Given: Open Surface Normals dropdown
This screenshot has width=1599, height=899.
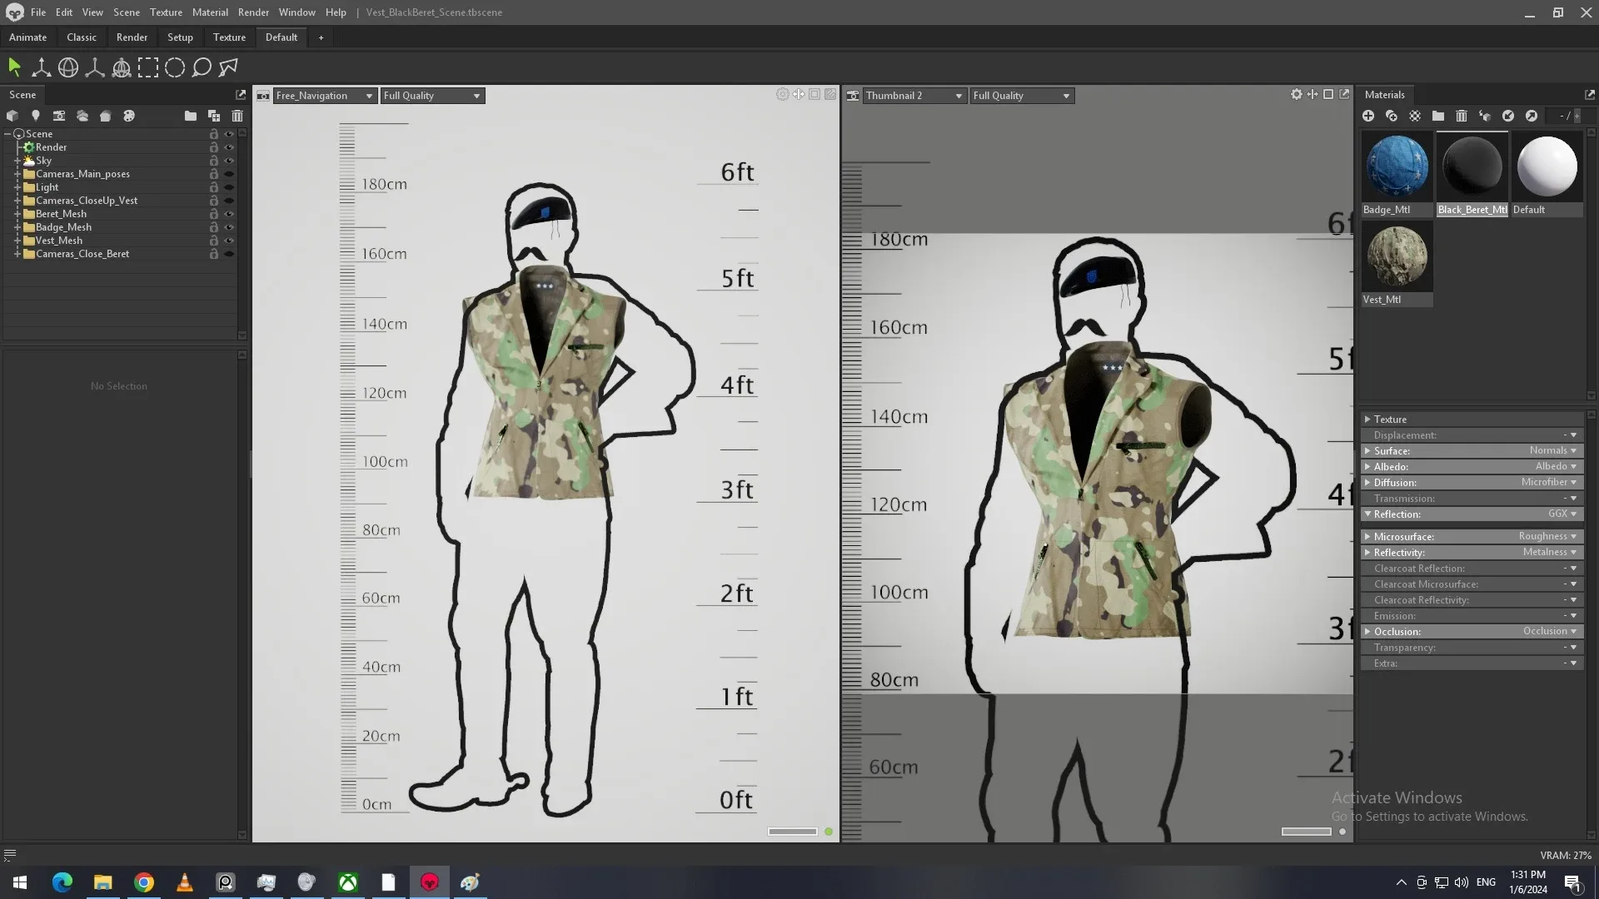Looking at the screenshot, I should pos(1552,450).
